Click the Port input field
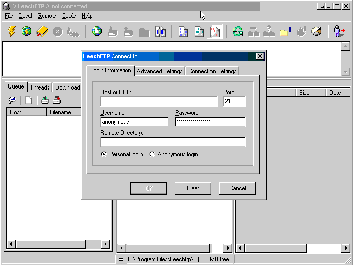The height and width of the screenshot is (265, 353). click(234, 102)
